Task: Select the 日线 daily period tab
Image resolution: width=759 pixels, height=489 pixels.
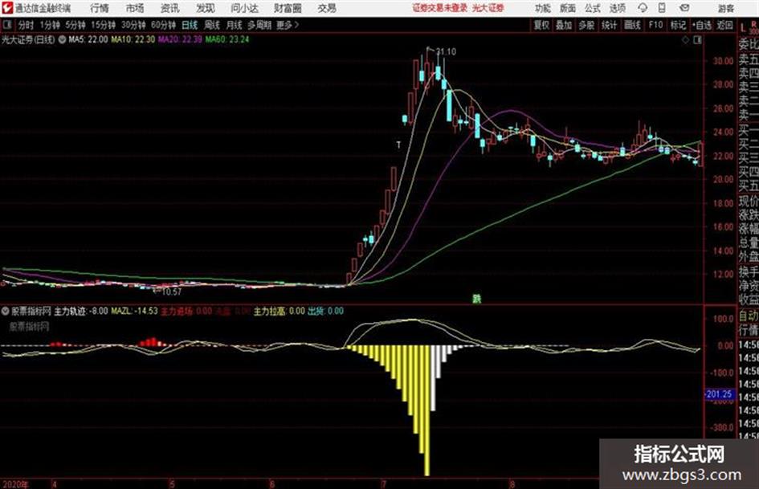Action: (190, 25)
